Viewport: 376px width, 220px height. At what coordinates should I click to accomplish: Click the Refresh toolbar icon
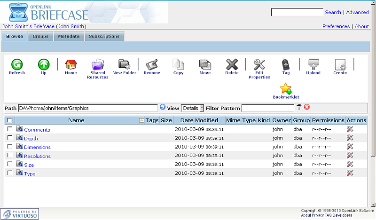(16, 64)
